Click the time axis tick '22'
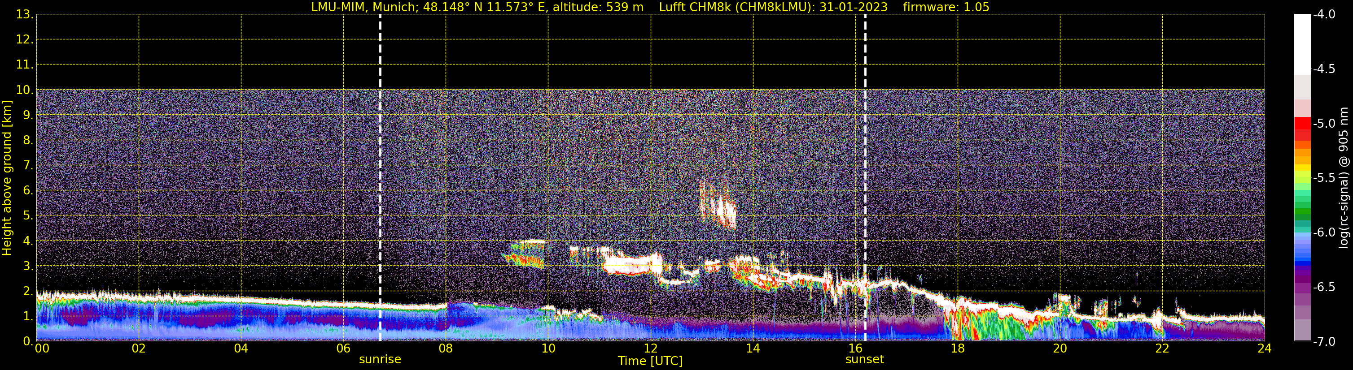 tap(1162, 348)
